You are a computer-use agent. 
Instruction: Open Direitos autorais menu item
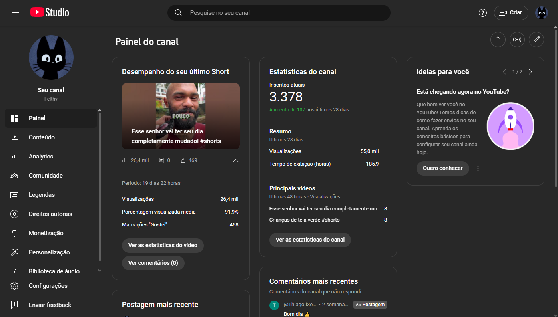pos(51,214)
